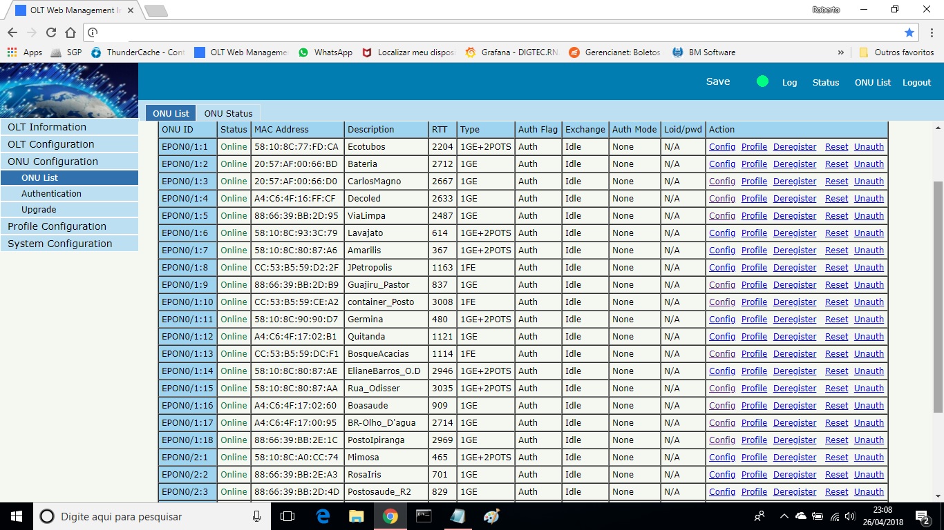Bookmark page with the star icon
The width and height of the screenshot is (944, 530).
(x=909, y=32)
